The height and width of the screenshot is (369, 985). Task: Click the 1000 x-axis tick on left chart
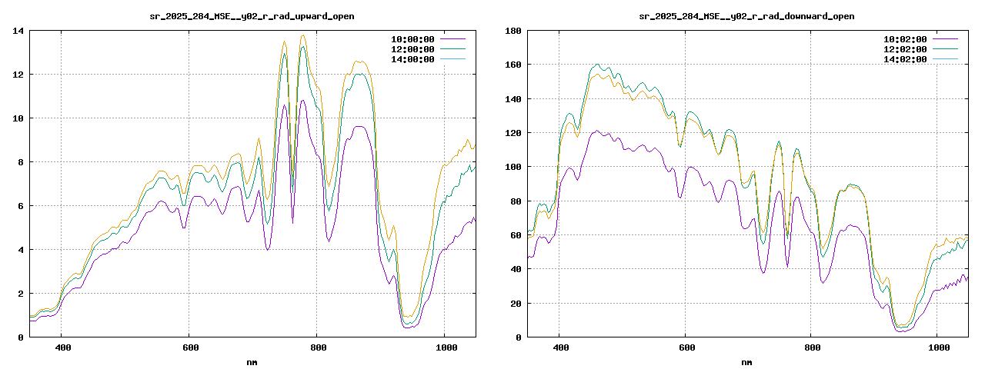click(x=444, y=347)
